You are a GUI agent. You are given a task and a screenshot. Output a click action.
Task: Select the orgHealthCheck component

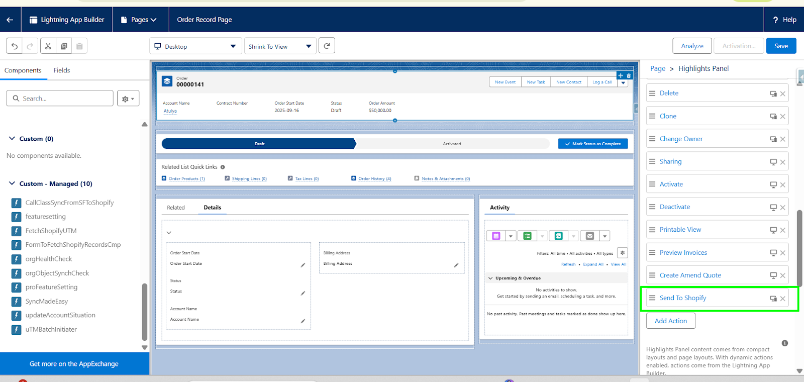point(49,259)
